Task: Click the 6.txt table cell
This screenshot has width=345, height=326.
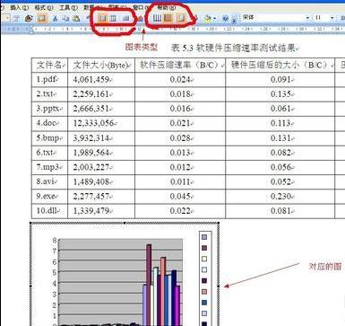Action: click(x=50, y=153)
